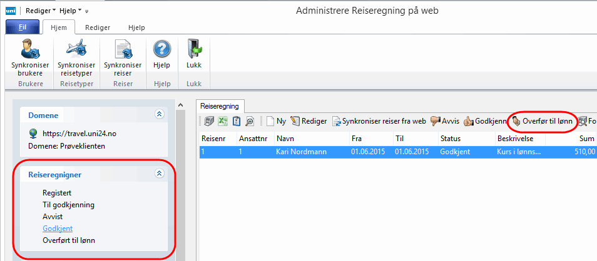Open the Rediger dropdown in the quick access bar
597x261 pixels.
coord(45,11)
